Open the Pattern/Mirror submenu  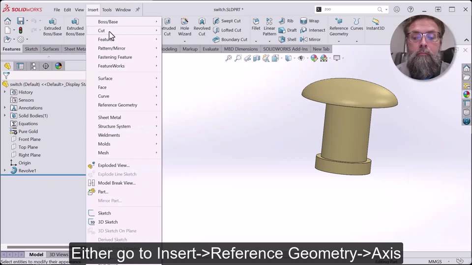124,48
